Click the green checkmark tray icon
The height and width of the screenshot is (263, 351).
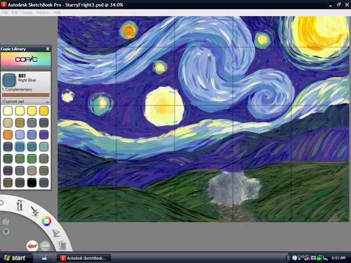pos(320,258)
